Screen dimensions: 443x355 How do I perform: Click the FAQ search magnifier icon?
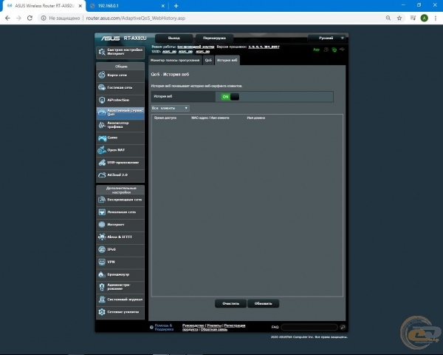343,327
